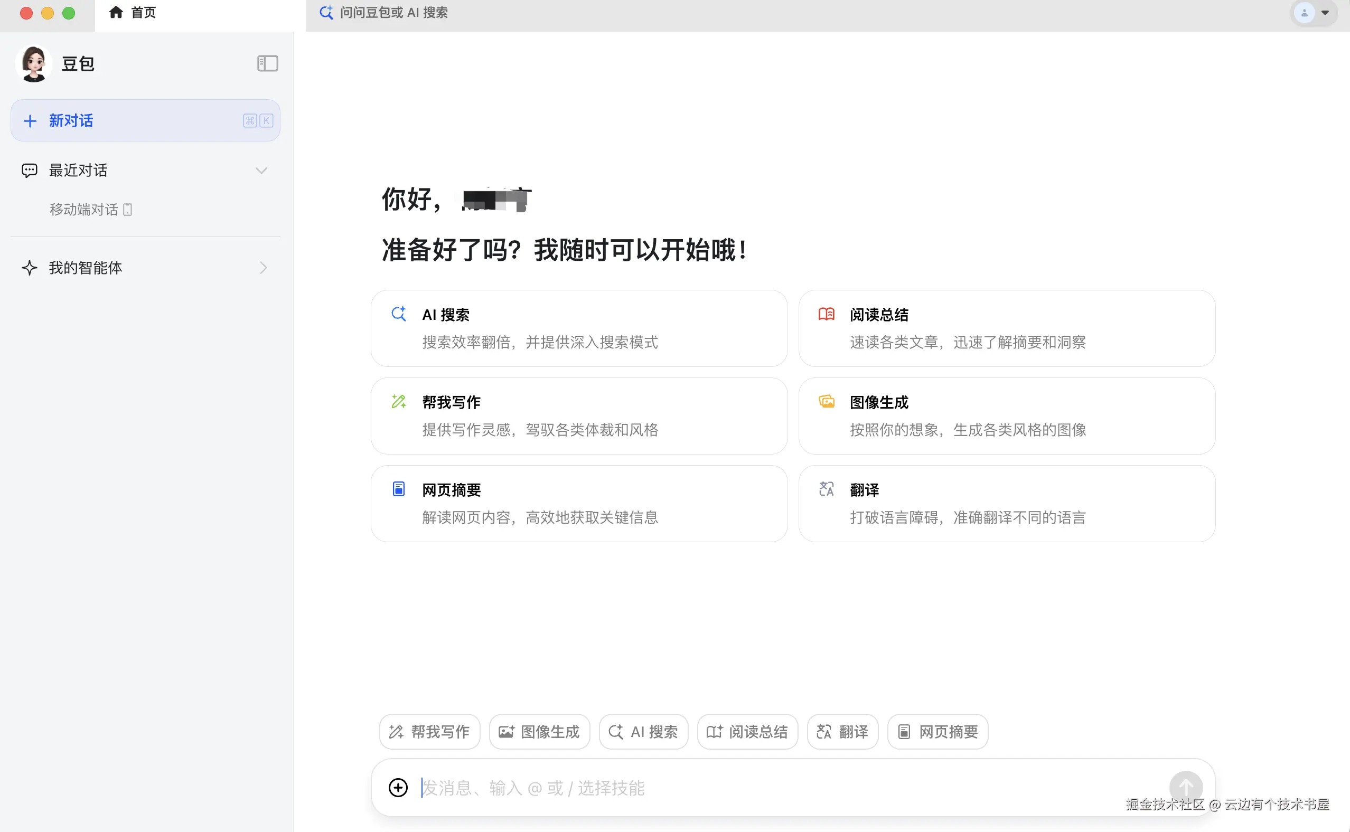The image size is (1350, 832).
Task: Click the AI 搜索 card magnifier icon
Action: point(399,314)
